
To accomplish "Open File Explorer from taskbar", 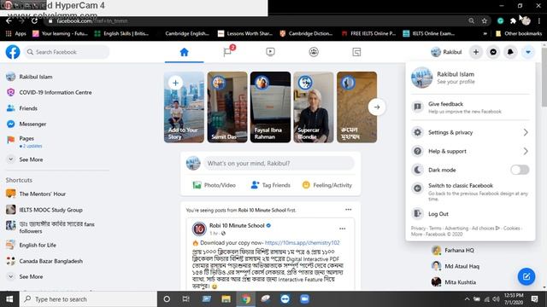I will tap(226, 299).
